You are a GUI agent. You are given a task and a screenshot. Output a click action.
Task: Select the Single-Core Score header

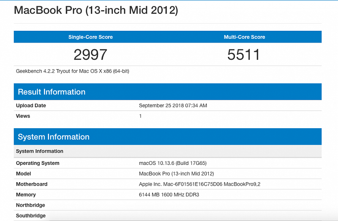click(90, 37)
